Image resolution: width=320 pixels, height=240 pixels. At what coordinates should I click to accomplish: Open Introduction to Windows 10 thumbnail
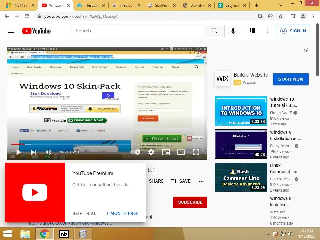[x=241, y=111]
